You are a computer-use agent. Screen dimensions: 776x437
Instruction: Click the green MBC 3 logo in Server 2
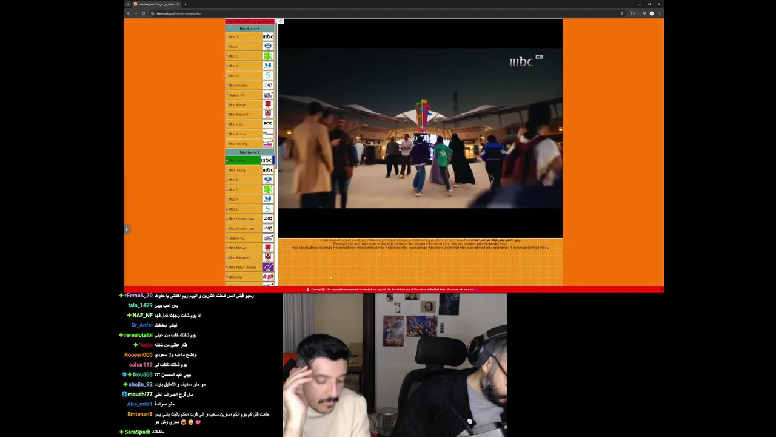[x=267, y=190]
